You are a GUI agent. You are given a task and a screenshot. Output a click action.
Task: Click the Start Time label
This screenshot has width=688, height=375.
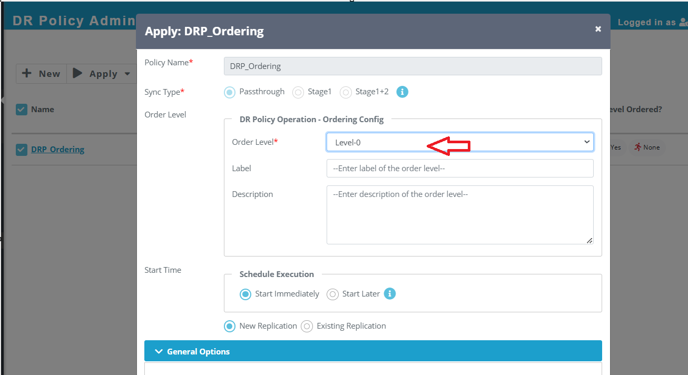point(163,270)
